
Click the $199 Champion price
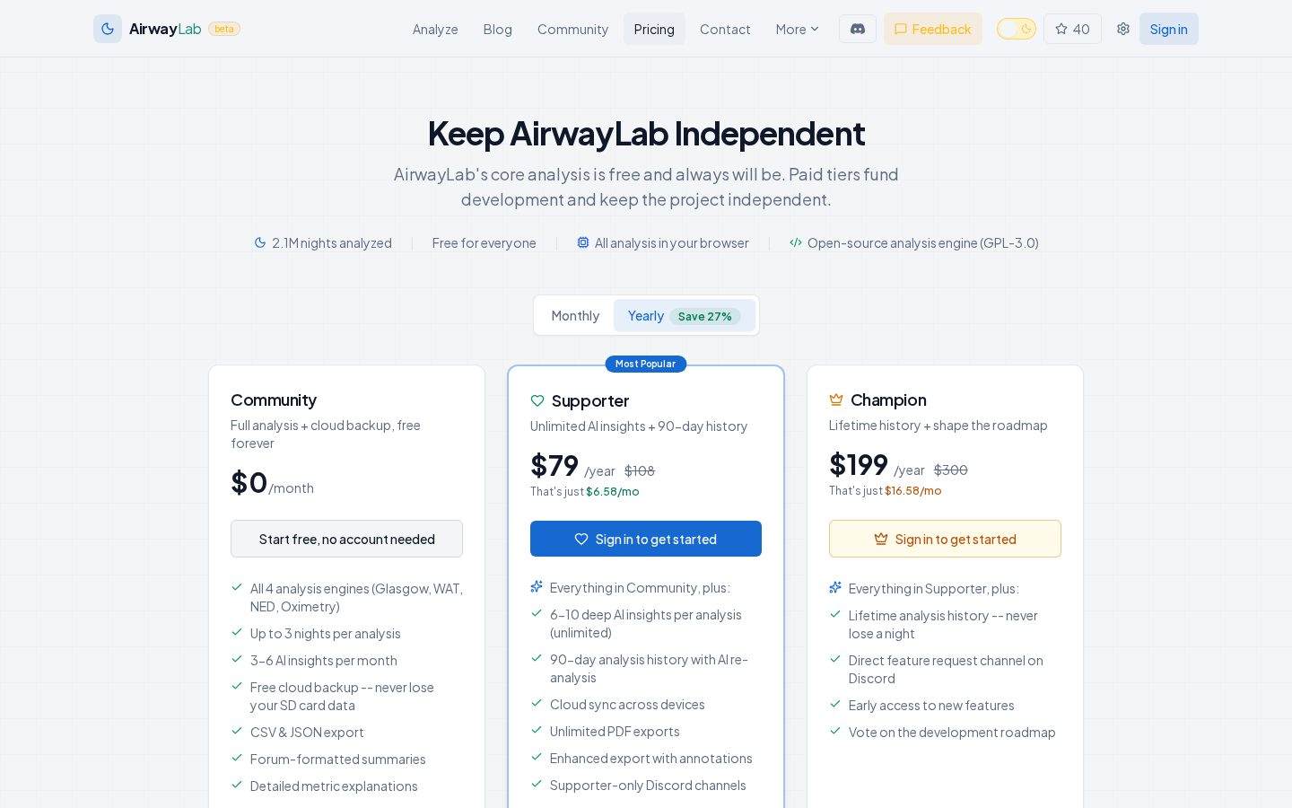pyautogui.click(x=859, y=464)
